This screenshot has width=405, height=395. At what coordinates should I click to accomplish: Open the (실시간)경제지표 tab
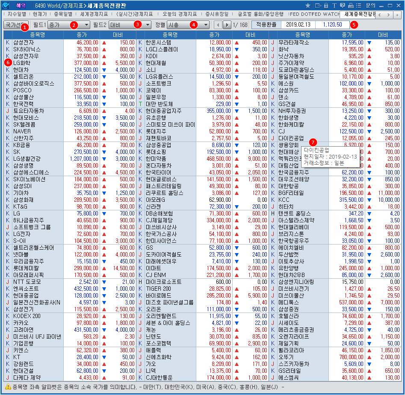pos(134,14)
